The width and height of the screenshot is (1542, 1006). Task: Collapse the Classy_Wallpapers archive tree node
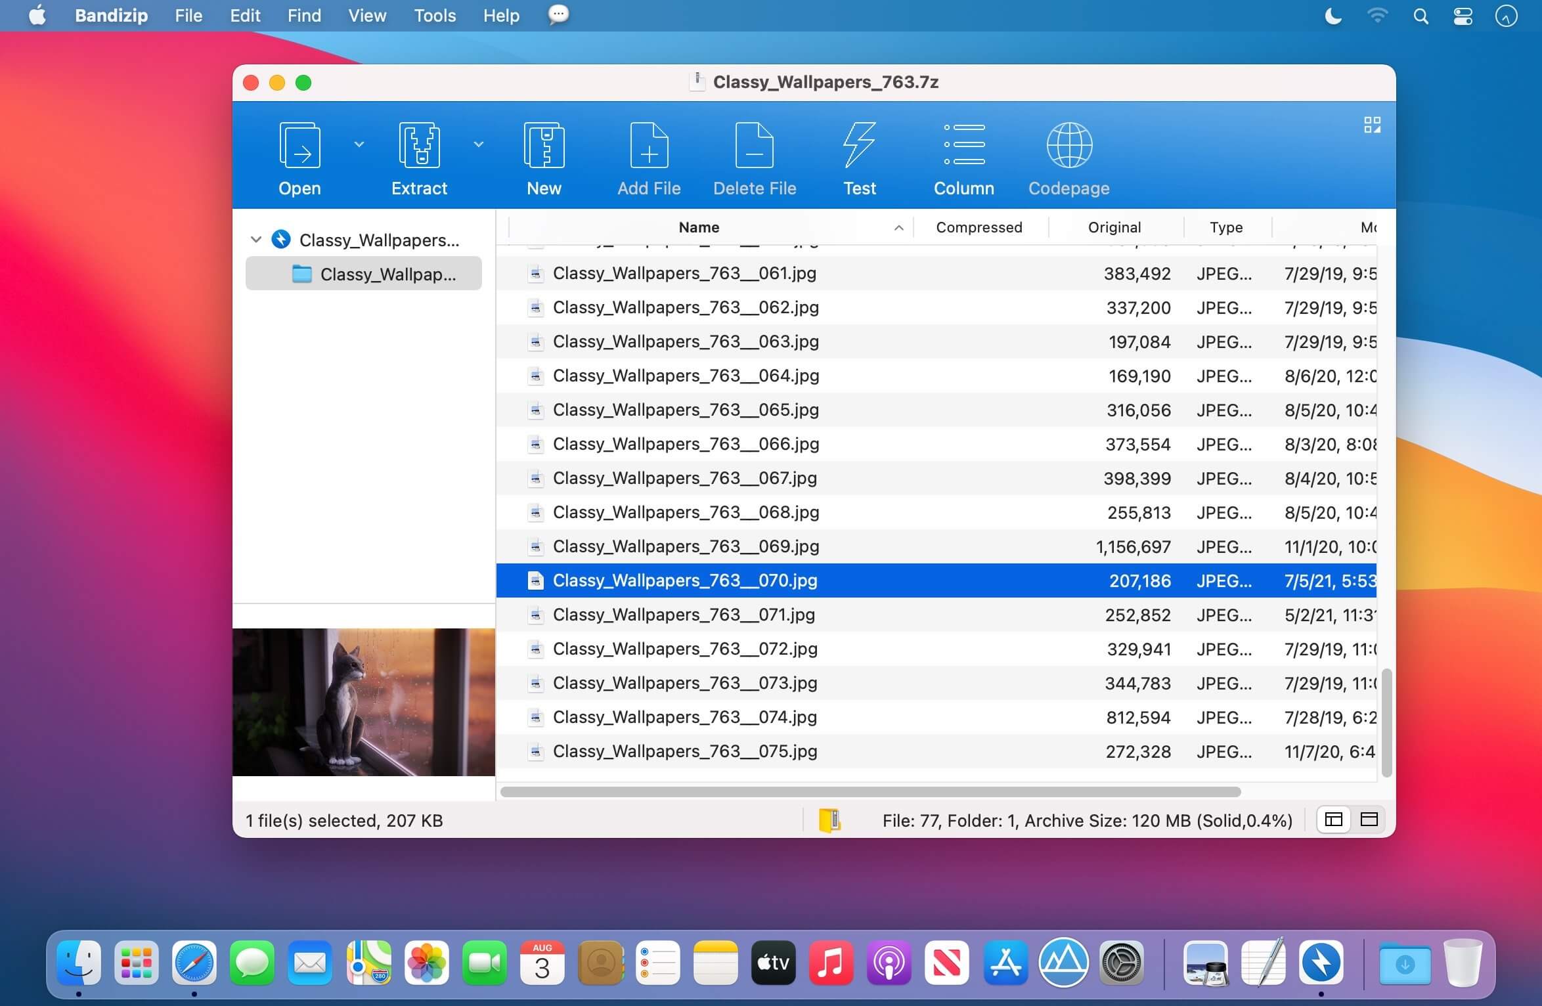pyautogui.click(x=256, y=240)
